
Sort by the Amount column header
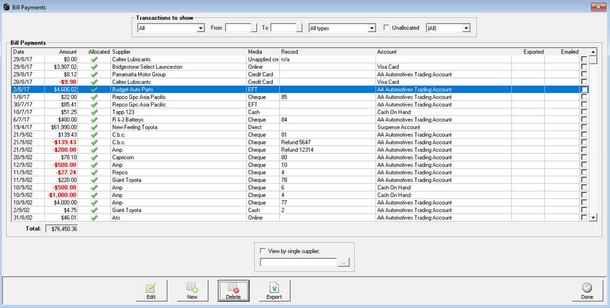pos(68,52)
